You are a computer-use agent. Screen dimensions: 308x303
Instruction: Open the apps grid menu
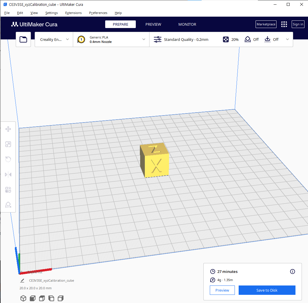284,24
